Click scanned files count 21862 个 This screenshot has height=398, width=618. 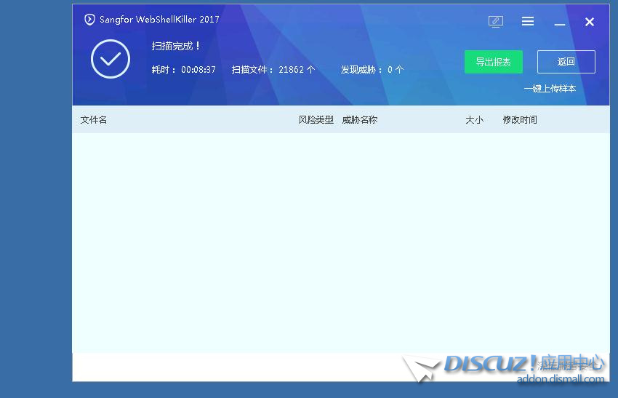(x=297, y=69)
